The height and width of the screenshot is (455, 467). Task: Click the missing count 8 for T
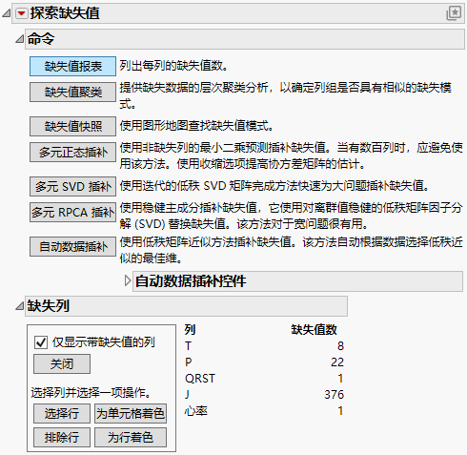pos(340,346)
